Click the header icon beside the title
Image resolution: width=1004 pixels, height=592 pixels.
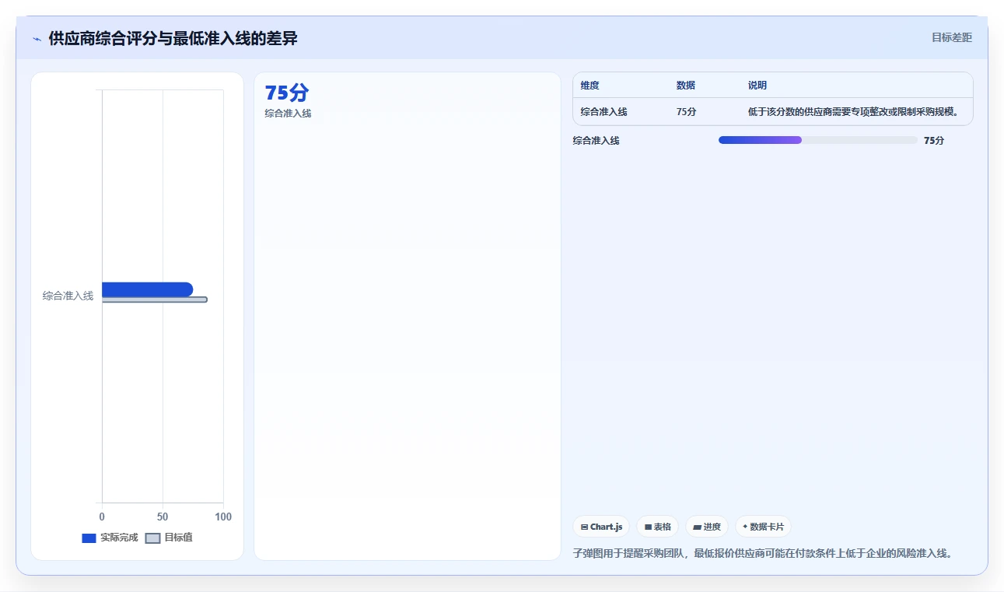click(x=37, y=39)
